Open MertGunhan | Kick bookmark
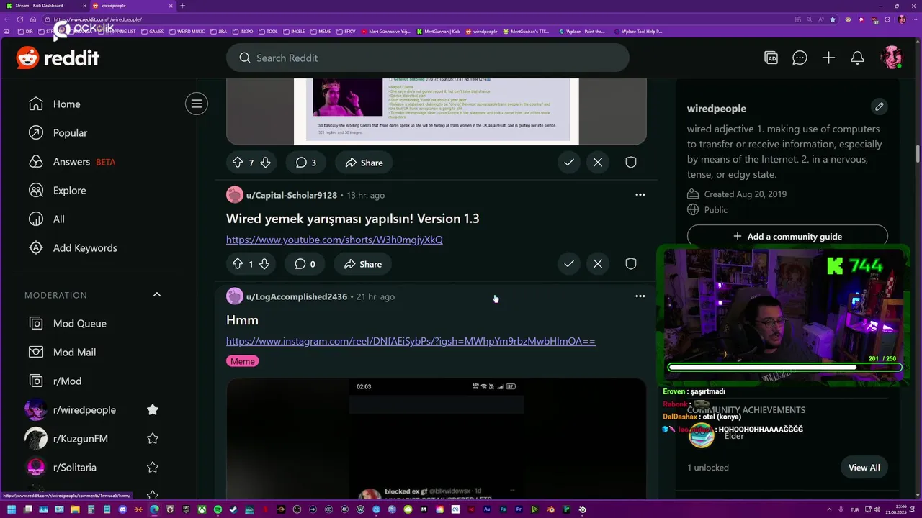922x518 pixels. tap(437, 32)
